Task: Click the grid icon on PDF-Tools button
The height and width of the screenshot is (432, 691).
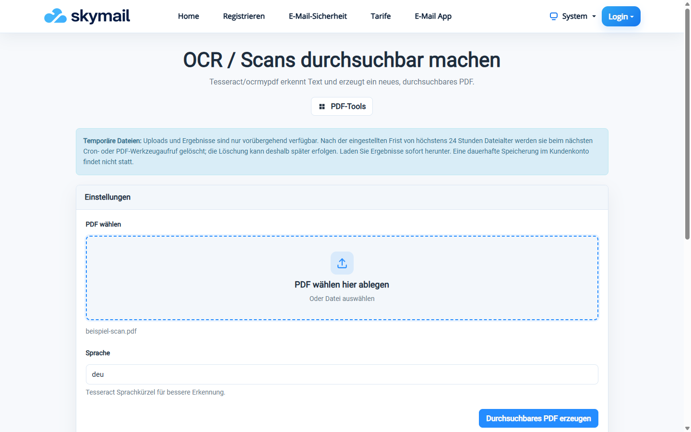Action: (x=322, y=107)
